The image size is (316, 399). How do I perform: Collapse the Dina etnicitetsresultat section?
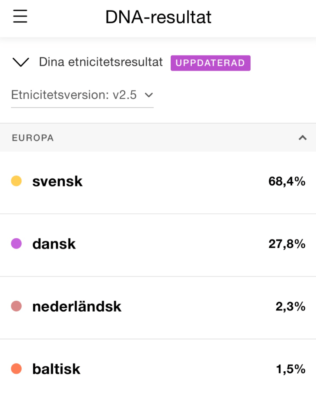tap(21, 62)
